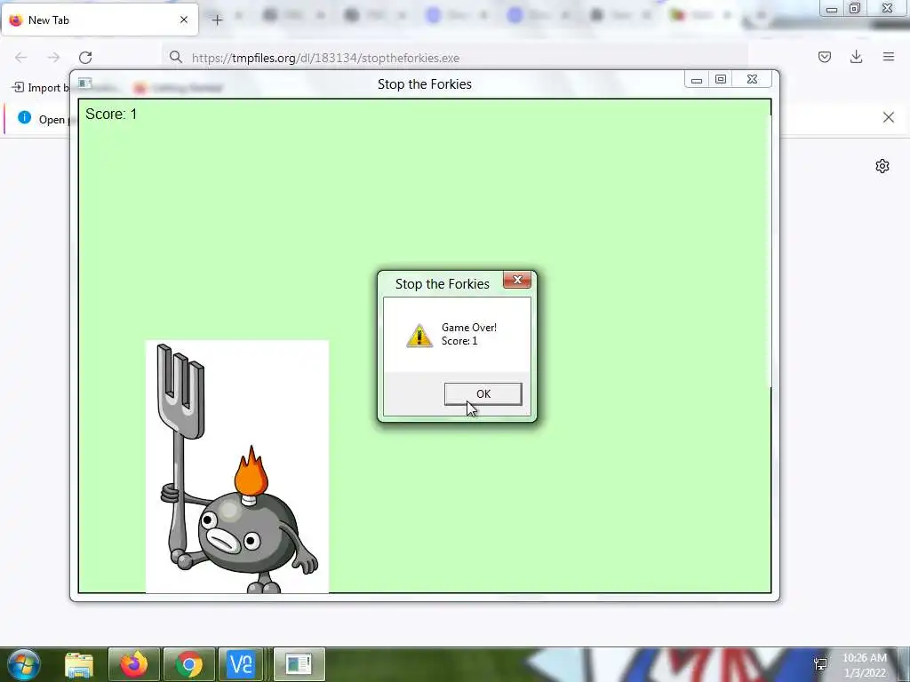Click the warning icon in dialog
910x682 pixels.
419,335
